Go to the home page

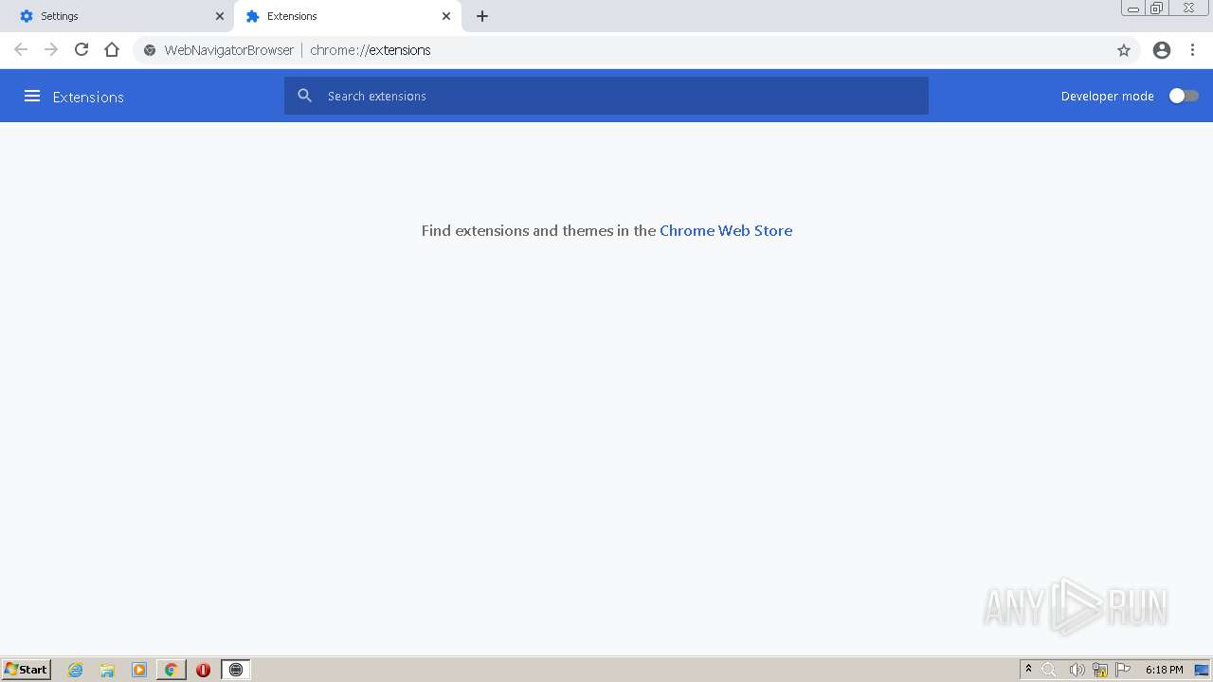pos(112,50)
